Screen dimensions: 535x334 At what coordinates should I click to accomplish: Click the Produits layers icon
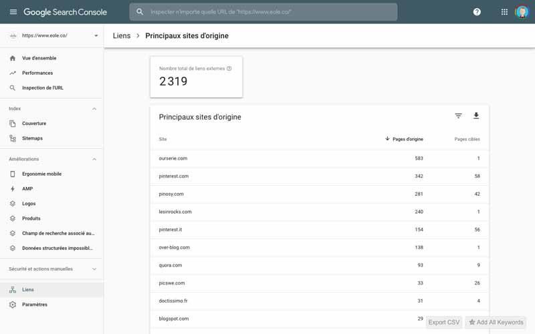(x=13, y=218)
